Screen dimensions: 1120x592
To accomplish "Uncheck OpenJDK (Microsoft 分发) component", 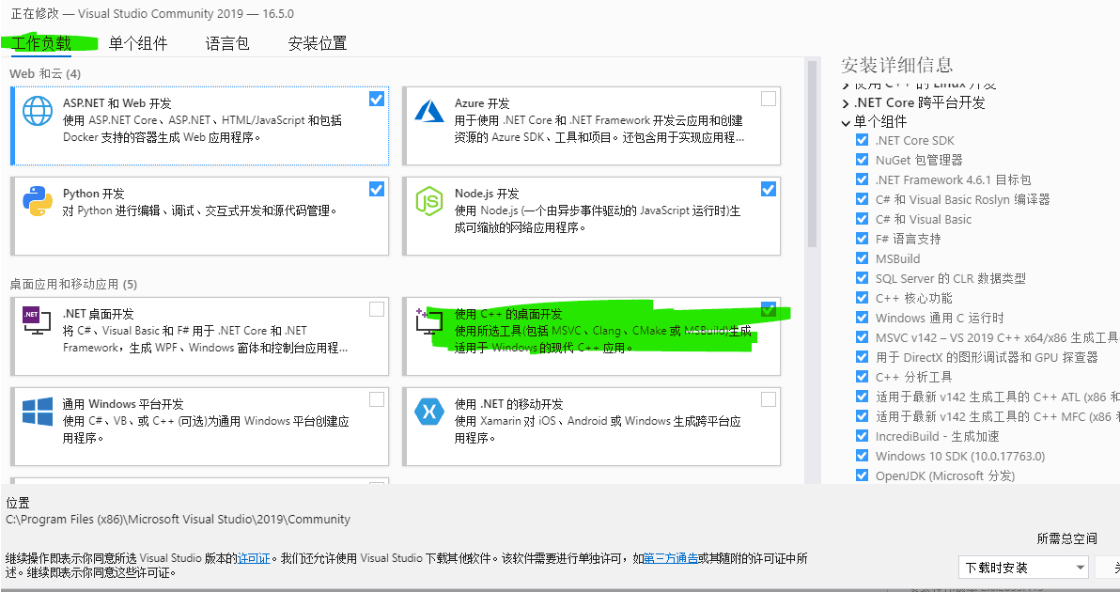I will pos(863,475).
